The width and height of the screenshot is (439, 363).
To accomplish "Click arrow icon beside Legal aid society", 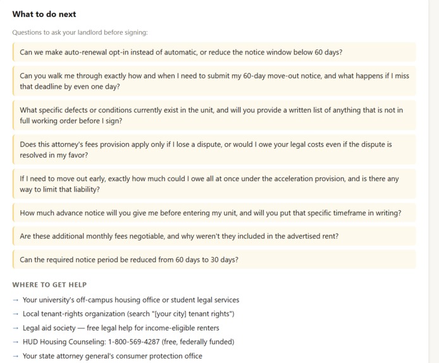I will point(16,328).
